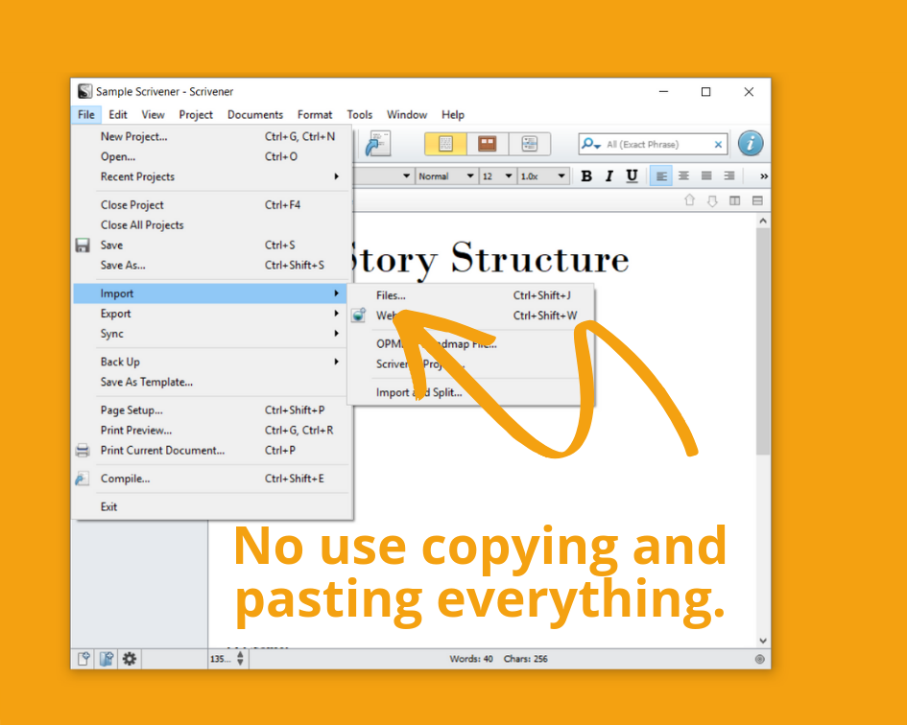Toggle Italic formatting

coord(609,175)
